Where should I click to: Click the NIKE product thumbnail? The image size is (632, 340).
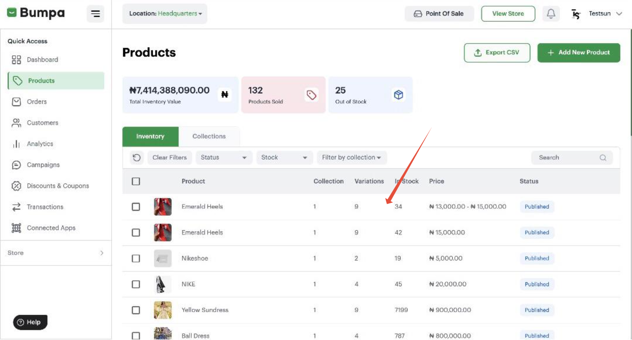point(162,284)
